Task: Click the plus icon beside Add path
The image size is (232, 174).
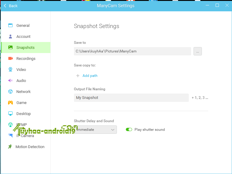Action: [x=78, y=76]
